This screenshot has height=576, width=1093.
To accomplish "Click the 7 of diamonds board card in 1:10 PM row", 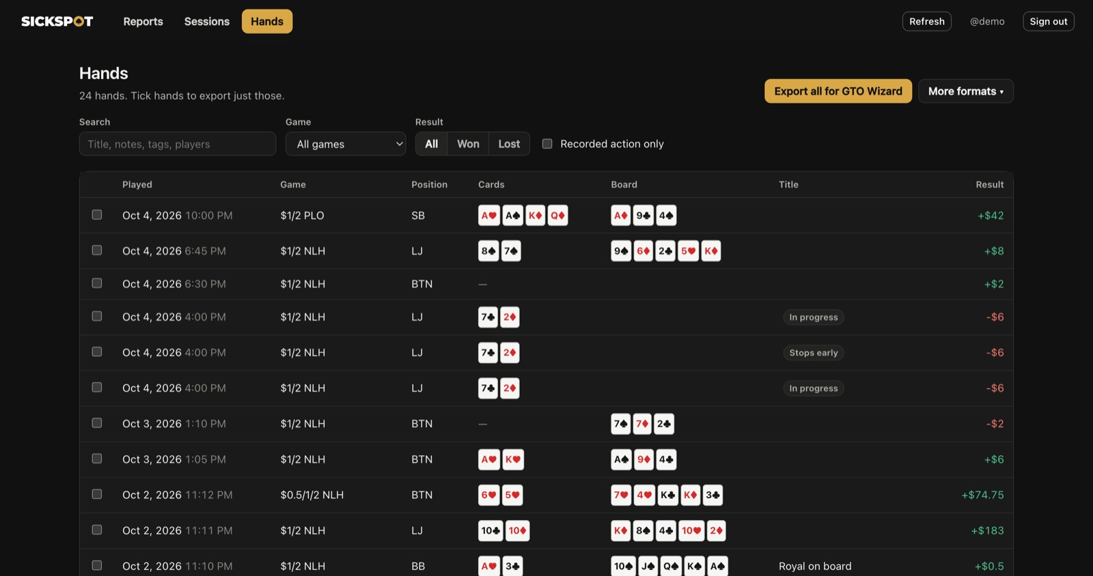I will coord(642,424).
